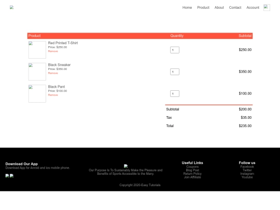The height and width of the screenshot is (210, 280).
Task: Open the Contact page link
Action: (x=235, y=7)
